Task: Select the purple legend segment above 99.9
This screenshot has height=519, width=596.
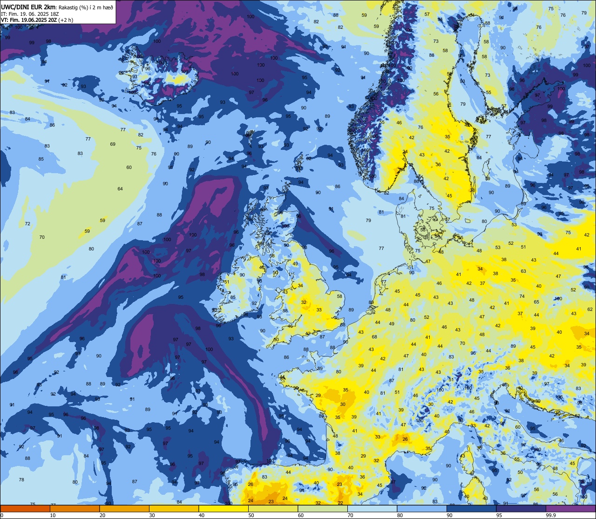Action: pos(570,508)
